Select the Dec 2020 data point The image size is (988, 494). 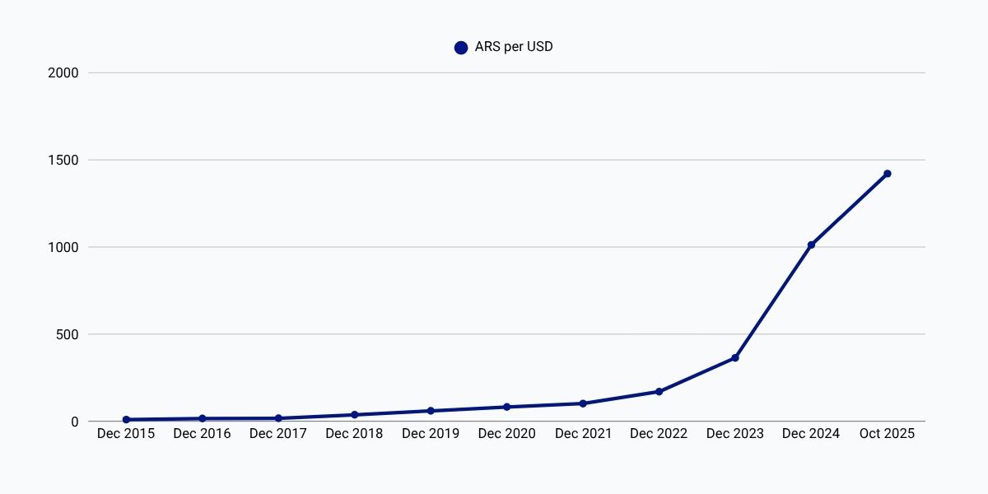(506, 407)
